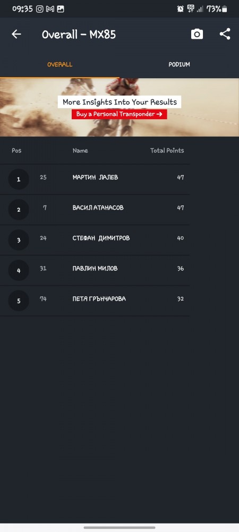
Task: Open rider ВАСИЛ АТАНАСОВ row
Action: click(95, 210)
